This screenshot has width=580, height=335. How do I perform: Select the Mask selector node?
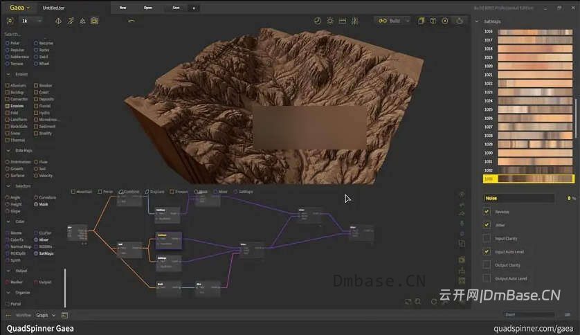pos(41,204)
